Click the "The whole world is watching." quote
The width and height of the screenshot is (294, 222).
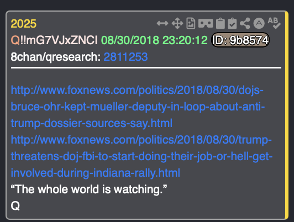click(88, 189)
